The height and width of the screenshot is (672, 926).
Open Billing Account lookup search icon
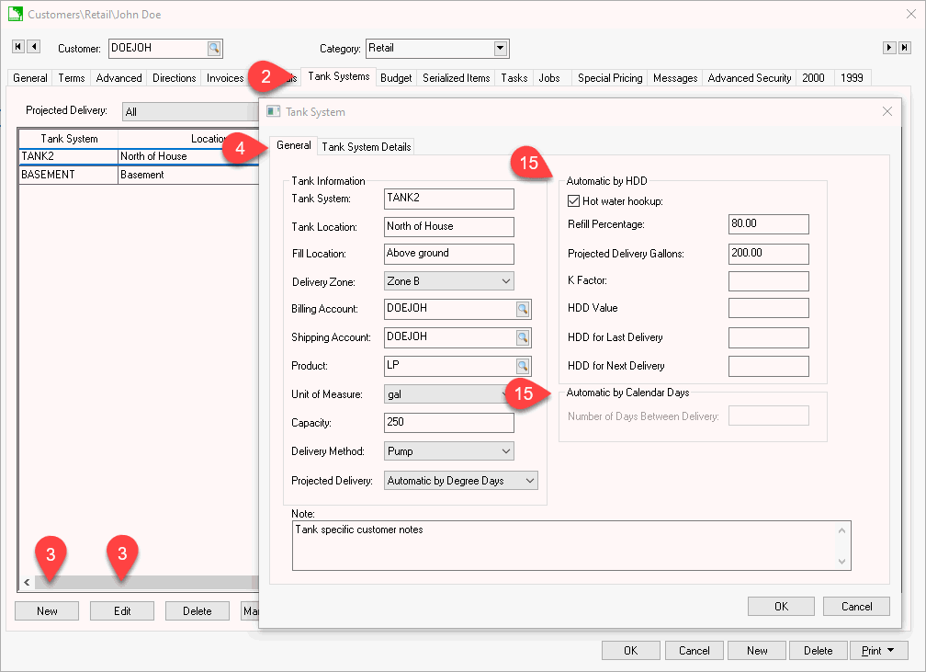coord(522,309)
